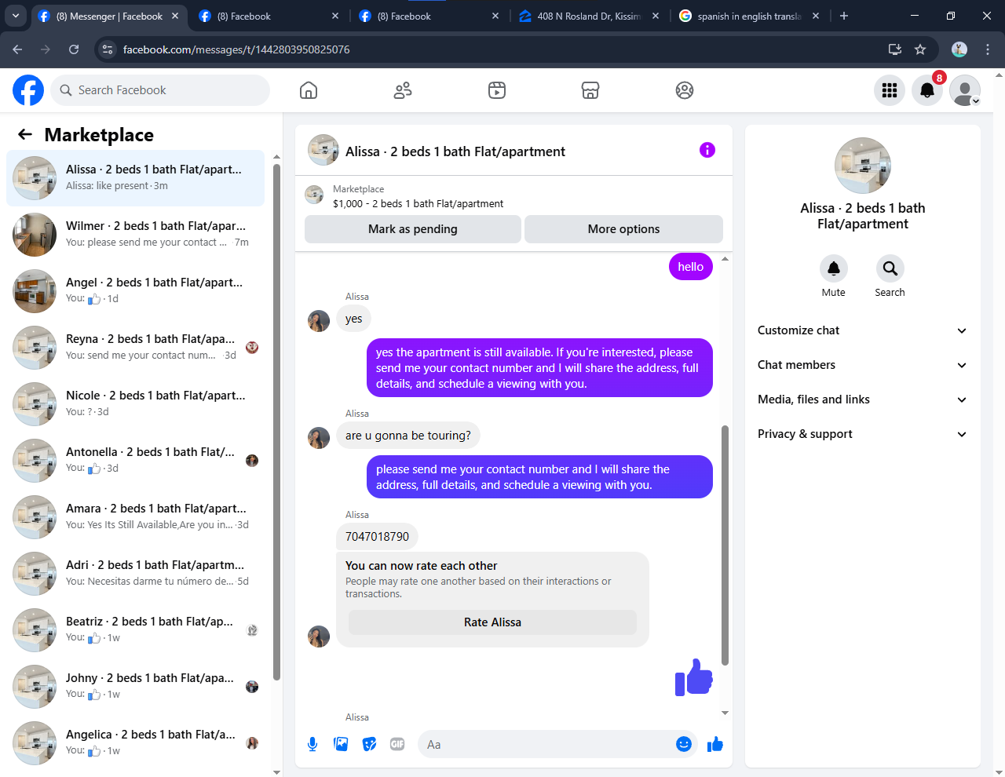Image resolution: width=1005 pixels, height=777 pixels.
Task: Switch to the second Facebook browser tab
Action: click(x=269, y=16)
